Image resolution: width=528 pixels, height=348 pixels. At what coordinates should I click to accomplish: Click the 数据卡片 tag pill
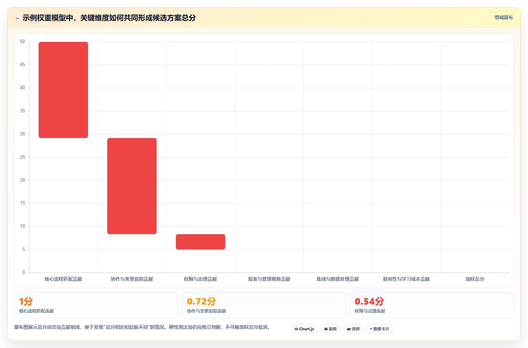[380, 329]
